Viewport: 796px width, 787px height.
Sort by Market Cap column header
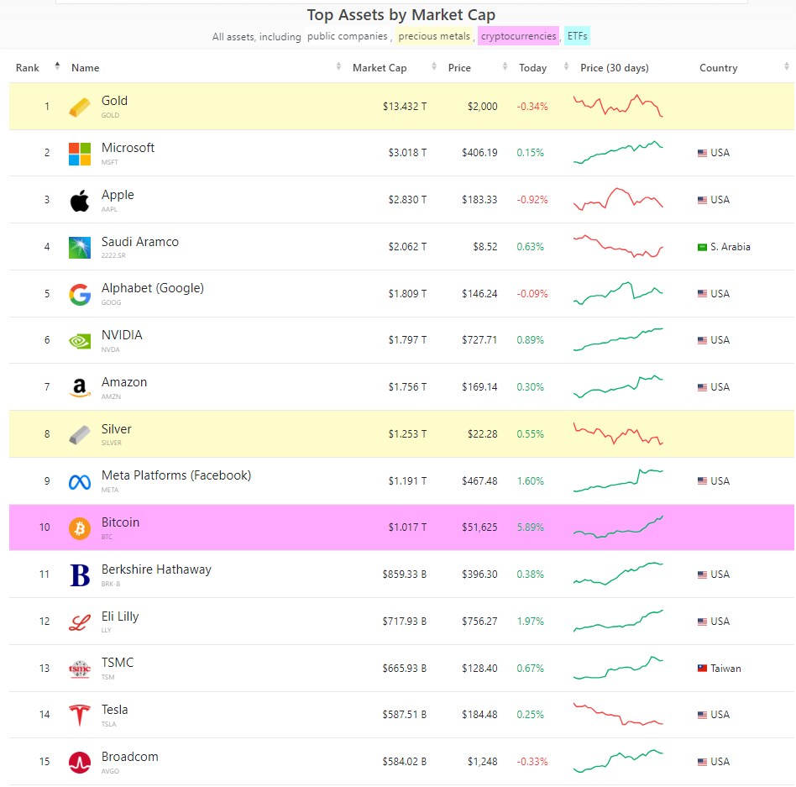380,68
